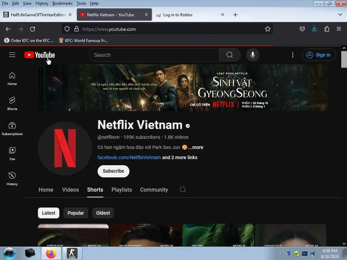Open the File menu
This screenshot has height=260, width=347.
tap(5, 3)
